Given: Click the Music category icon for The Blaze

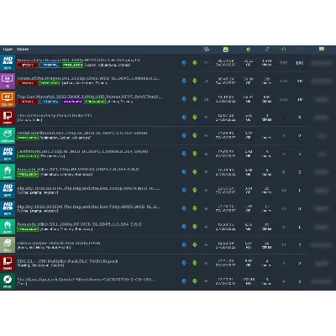Looking at the screenshot, I should pos(8,281).
